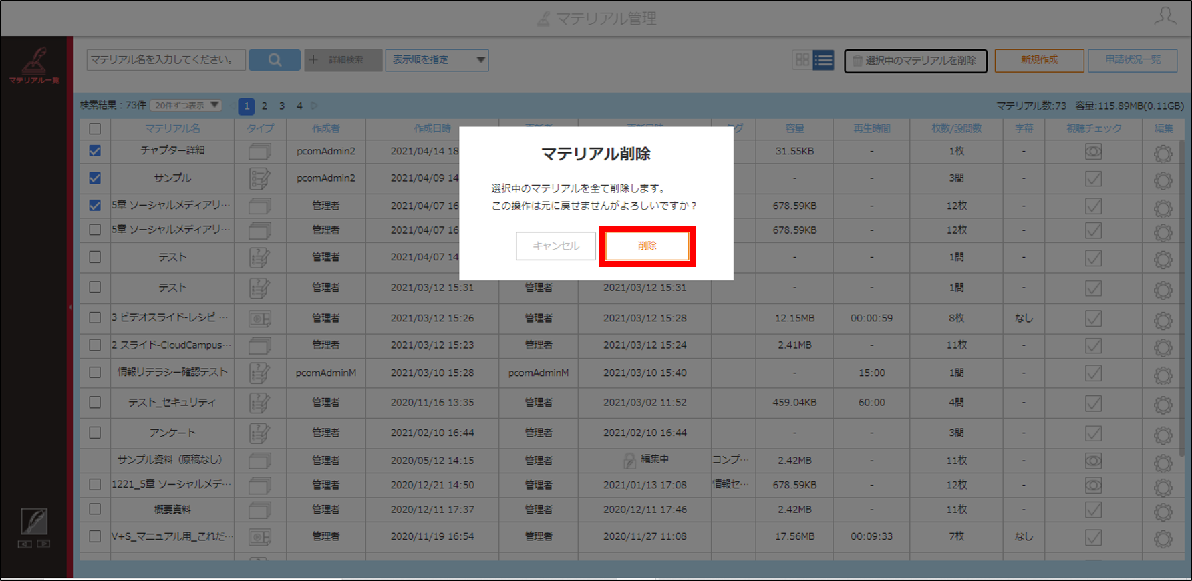The image size is (1192, 581).
Task: Confirm deletion with the 削除 button
Action: (x=647, y=246)
